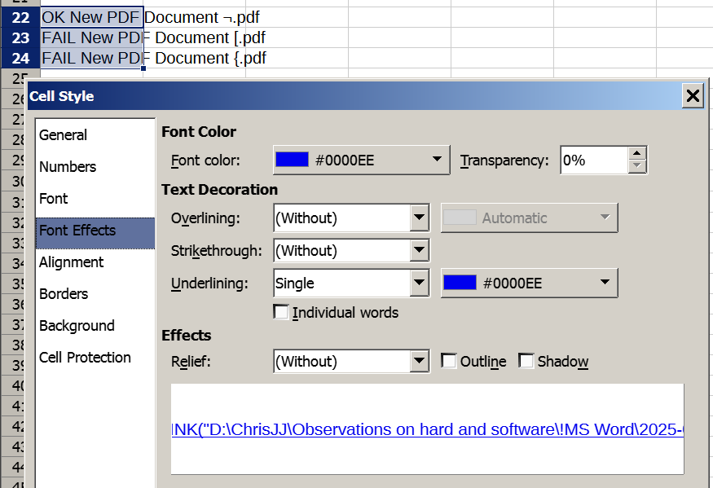Expand the Overlining dropdown
Screen dimensions: 713x488
(419, 218)
